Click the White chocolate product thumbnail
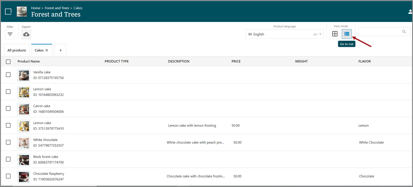 pos(24,143)
